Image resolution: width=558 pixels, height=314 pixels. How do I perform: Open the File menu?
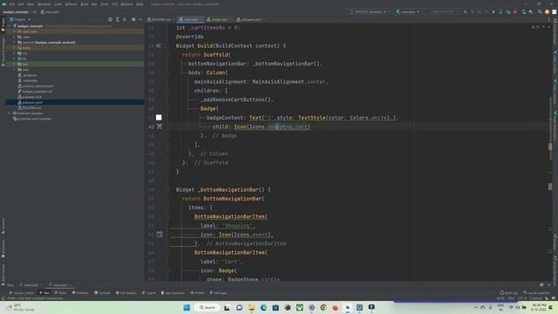tap(12, 4)
